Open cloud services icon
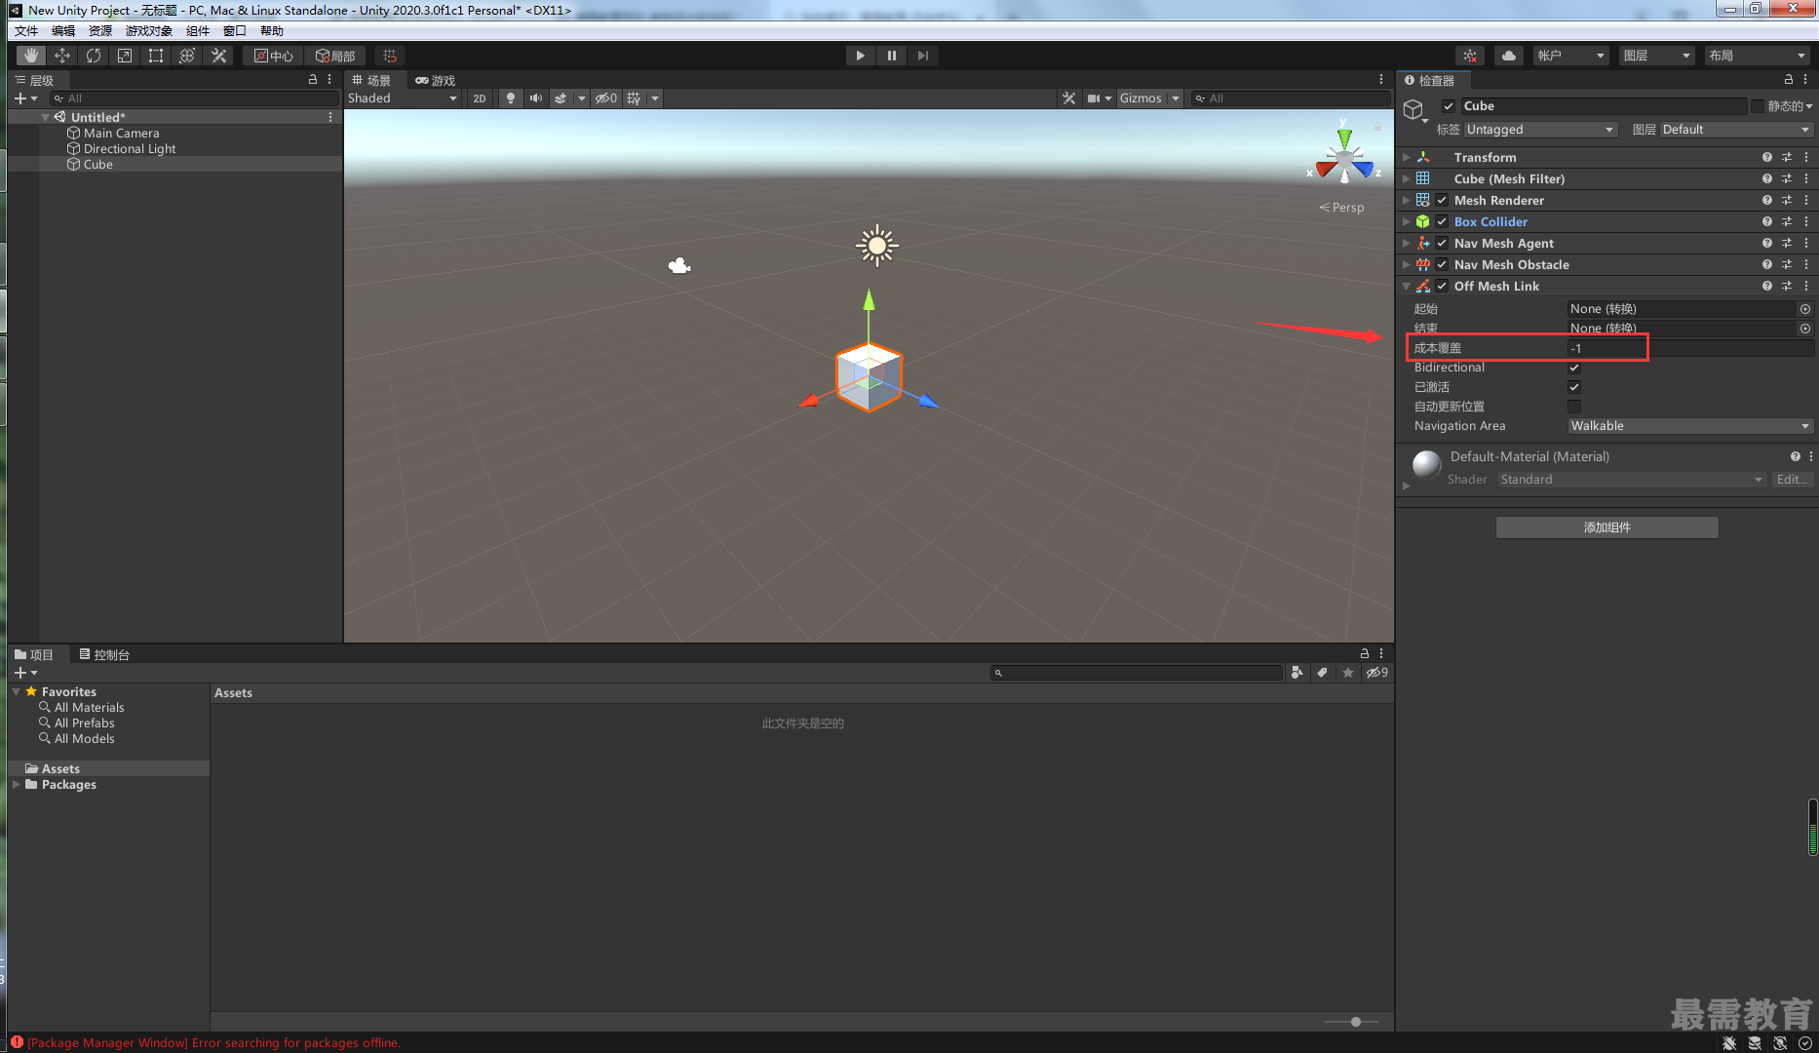The height and width of the screenshot is (1053, 1819). [x=1508, y=56]
